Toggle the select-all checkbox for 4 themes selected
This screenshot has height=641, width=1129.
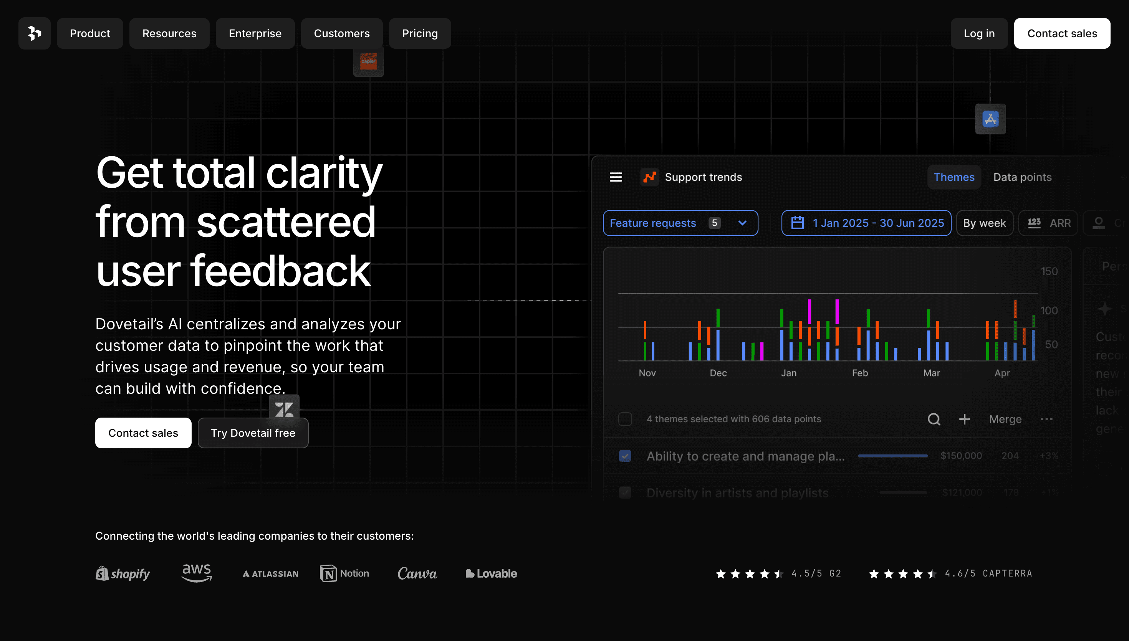pos(625,419)
